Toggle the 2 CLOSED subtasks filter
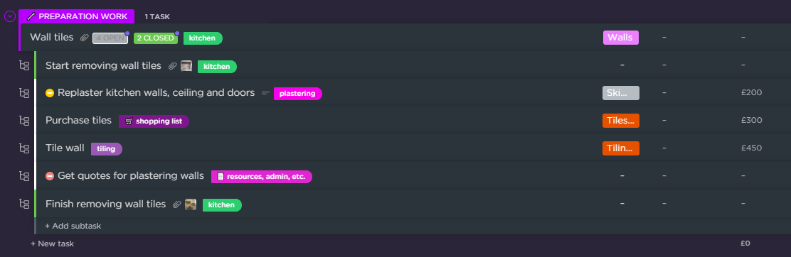Image resolution: width=791 pixels, height=257 pixels. [x=155, y=38]
